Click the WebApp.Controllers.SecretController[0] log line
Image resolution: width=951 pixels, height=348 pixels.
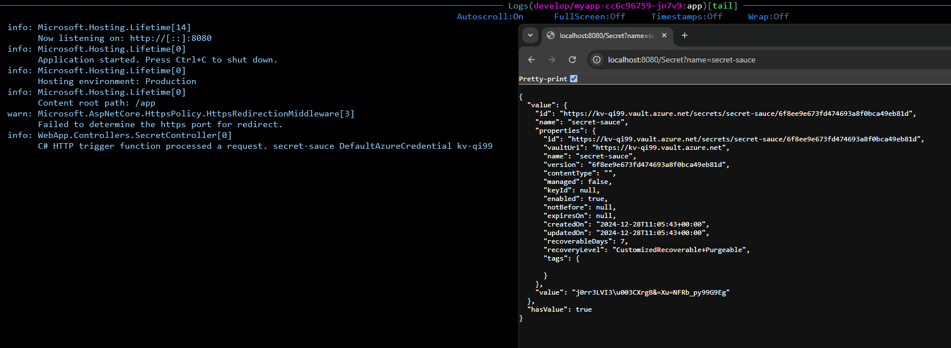(x=119, y=135)
